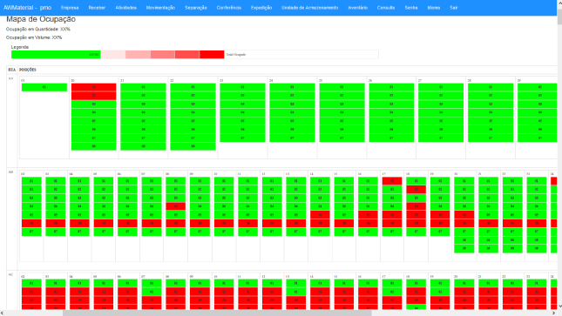Click the AC street row label

10,275
